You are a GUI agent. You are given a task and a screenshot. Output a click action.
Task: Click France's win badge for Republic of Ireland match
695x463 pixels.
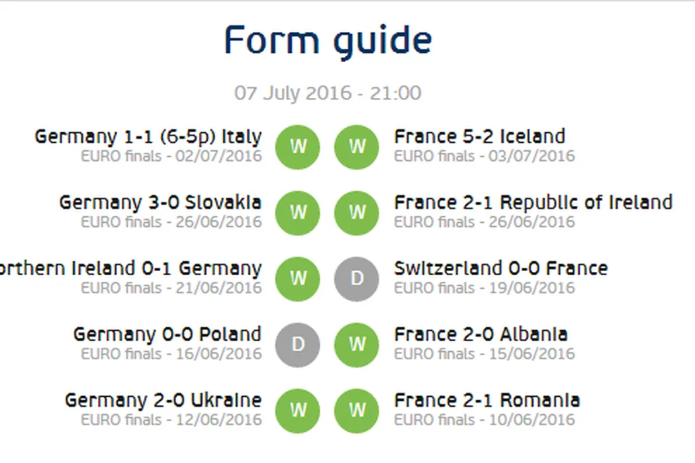[357, 212]
